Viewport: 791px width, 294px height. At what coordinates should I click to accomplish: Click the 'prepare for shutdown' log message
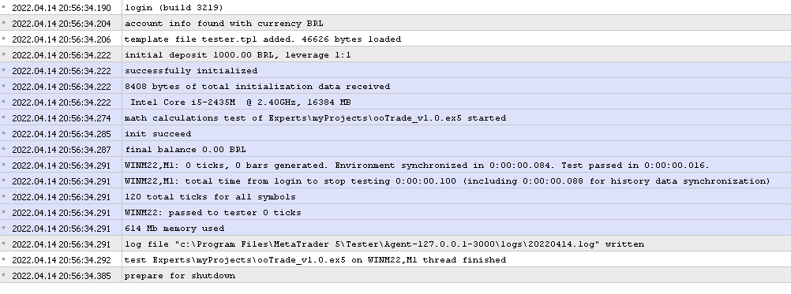(x=180, y=276)
